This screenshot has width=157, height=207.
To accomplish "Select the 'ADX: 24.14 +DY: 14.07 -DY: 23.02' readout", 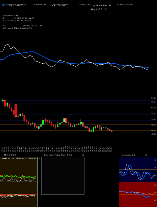I will [x=20, y=159].
